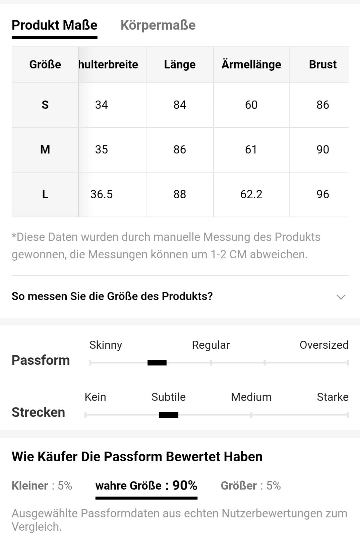Select the size M row label

tap(45, 149)
